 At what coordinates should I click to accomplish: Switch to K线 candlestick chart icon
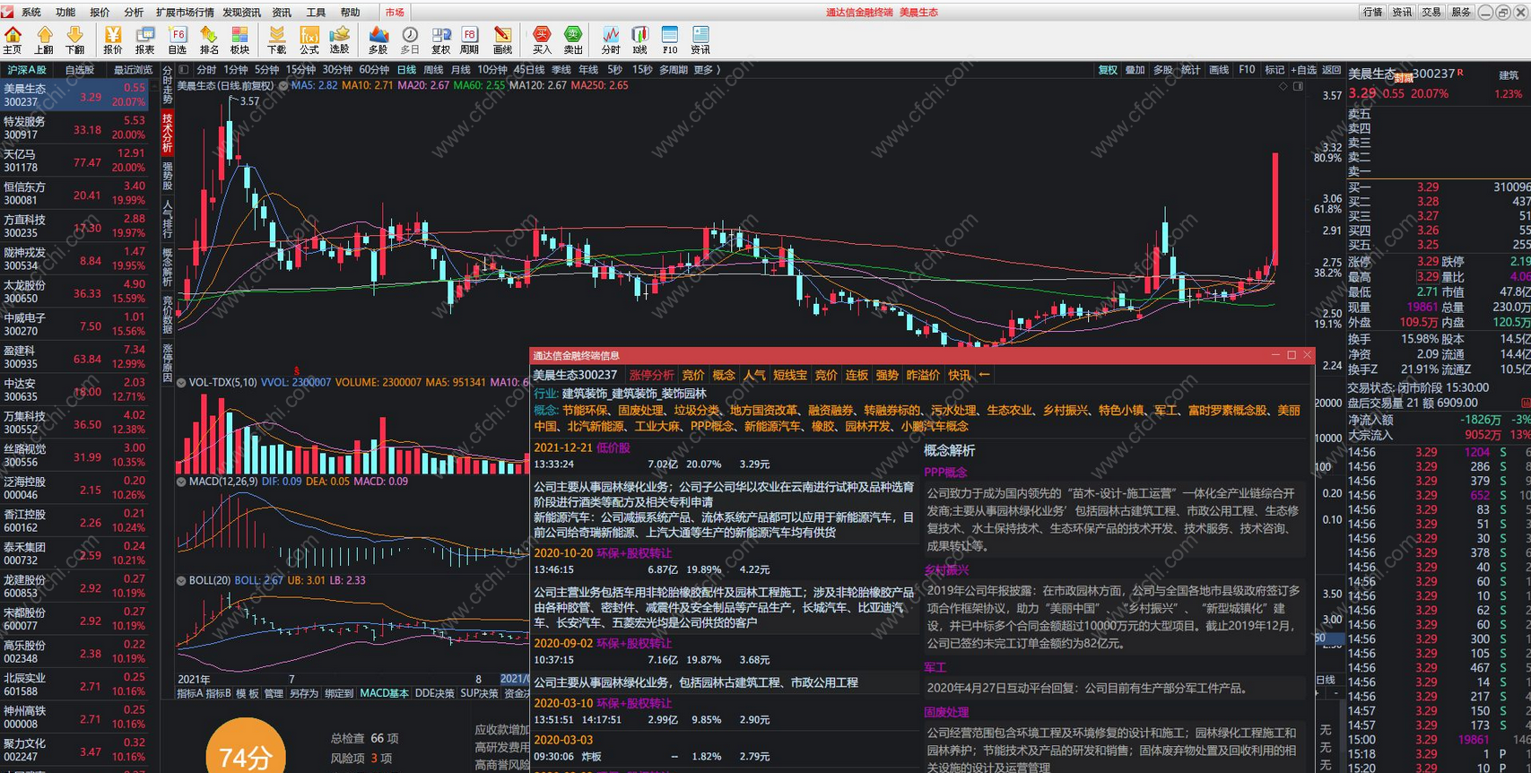pos(640,39)
